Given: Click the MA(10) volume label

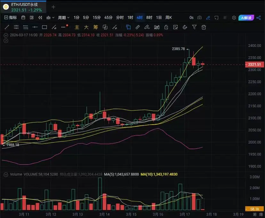Looking at the screenshot, I should coord(159,174).
